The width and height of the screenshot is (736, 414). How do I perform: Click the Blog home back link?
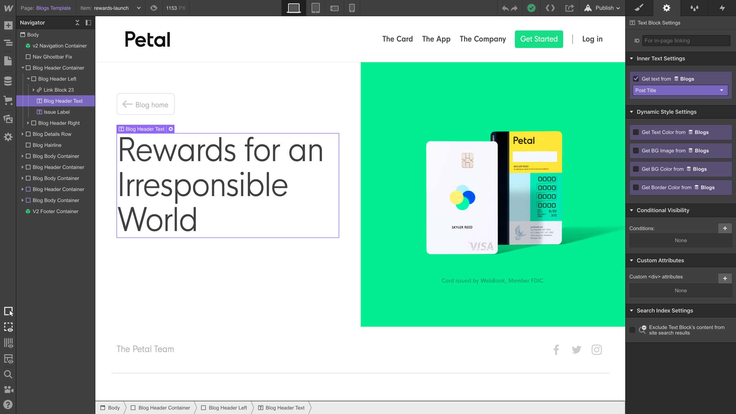click(x=146, y=105)
